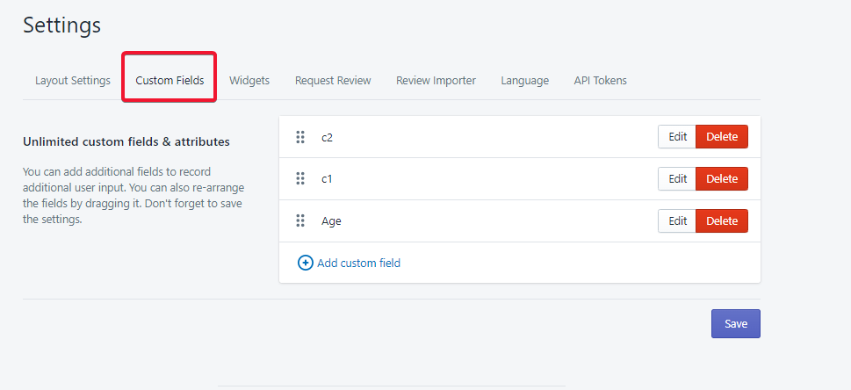
Task: Click the drag handle icon beside c1
Action: coord(300,179)
